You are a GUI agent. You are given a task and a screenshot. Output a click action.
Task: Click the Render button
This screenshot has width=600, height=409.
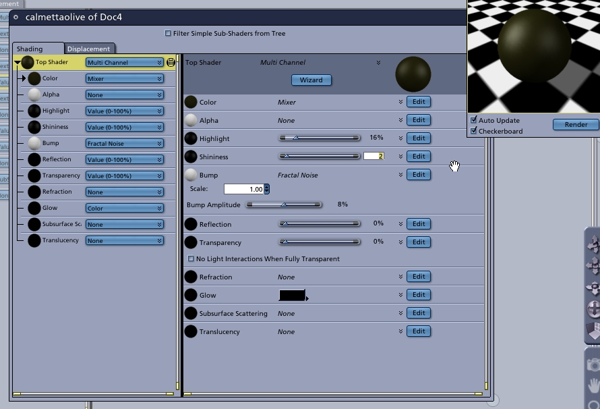coord(576,125)
